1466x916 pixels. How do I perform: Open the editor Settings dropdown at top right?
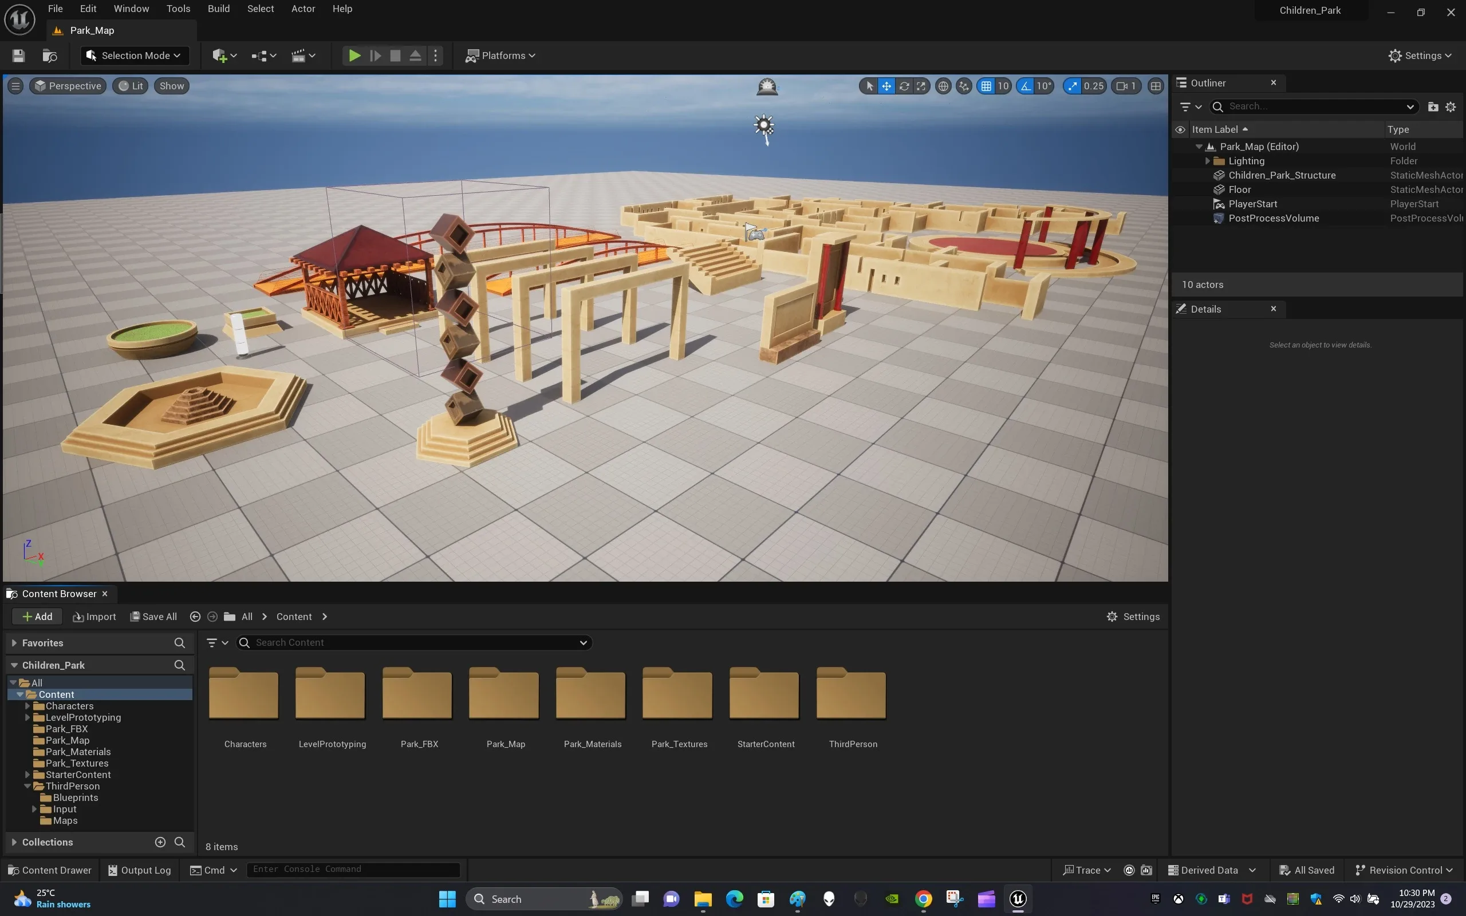tap(1420, 56)
